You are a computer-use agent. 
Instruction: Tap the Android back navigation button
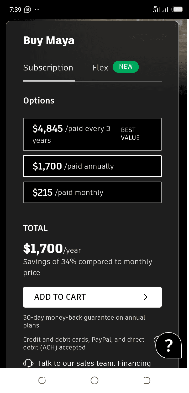pyautogui.click(x=147, y=380)
